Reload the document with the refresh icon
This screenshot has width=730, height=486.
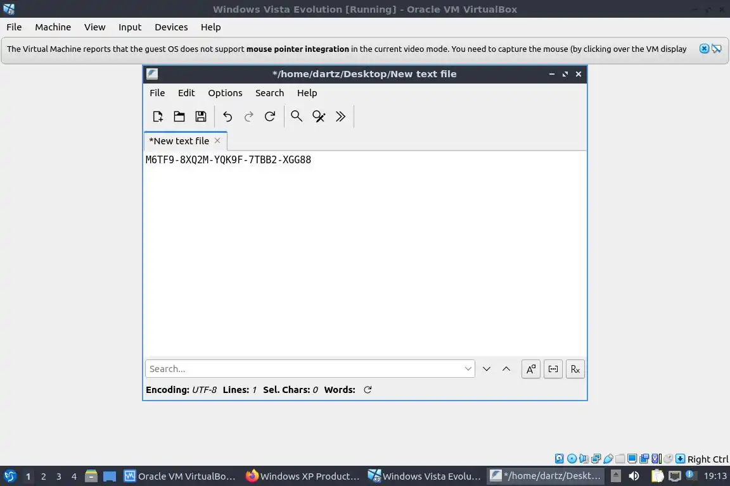270,116
